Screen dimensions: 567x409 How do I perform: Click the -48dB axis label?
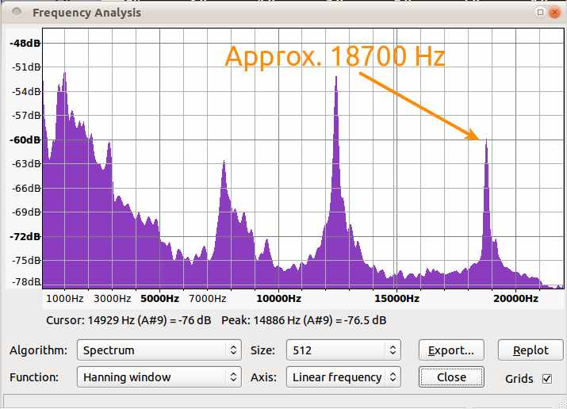coord(25,43)
